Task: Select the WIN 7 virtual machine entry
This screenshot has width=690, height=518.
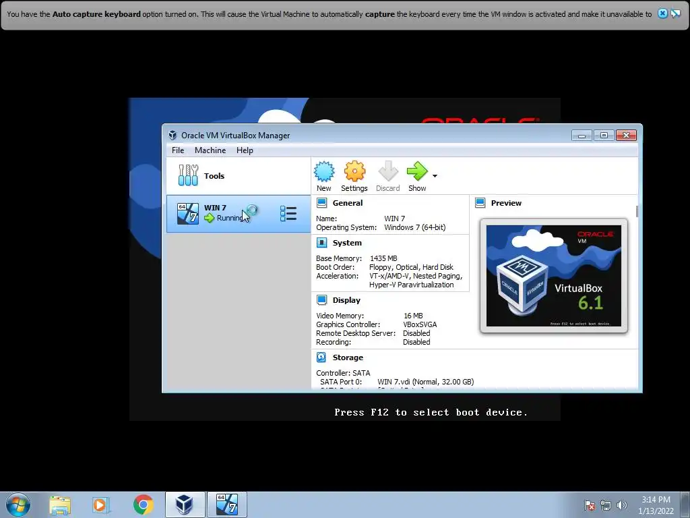Action: pos(238,214)
